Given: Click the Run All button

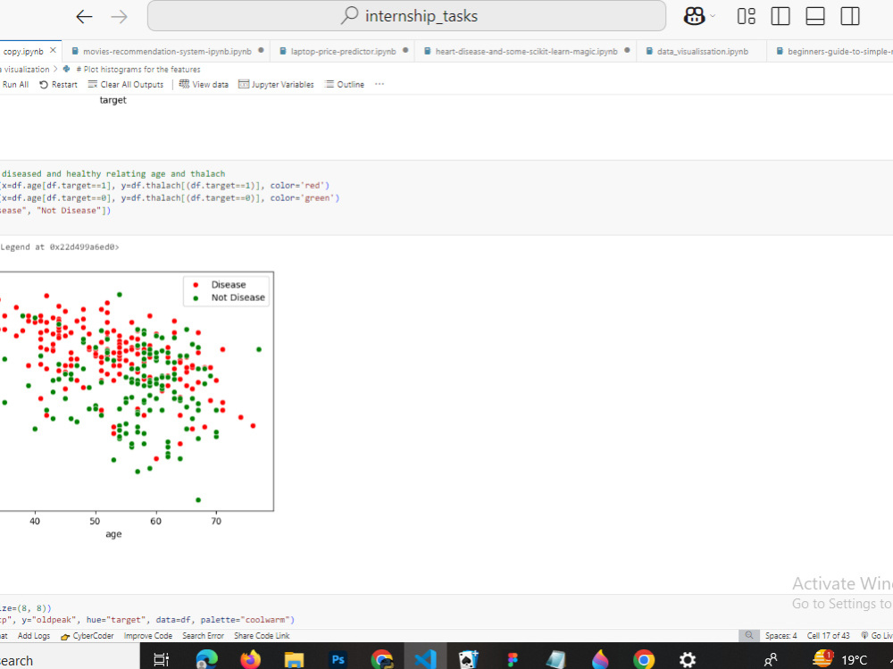Looking at the screenshot, I should pyautogui.click(x=15, y=84).
